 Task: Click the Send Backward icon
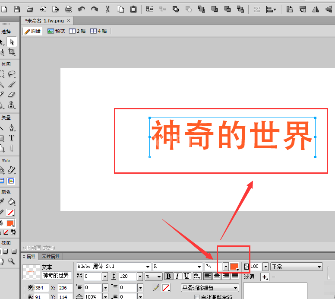point(228,9)
